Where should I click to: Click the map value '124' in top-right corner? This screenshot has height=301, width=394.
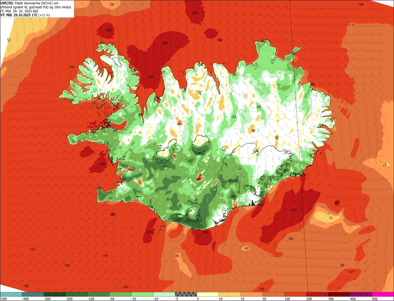361,4
